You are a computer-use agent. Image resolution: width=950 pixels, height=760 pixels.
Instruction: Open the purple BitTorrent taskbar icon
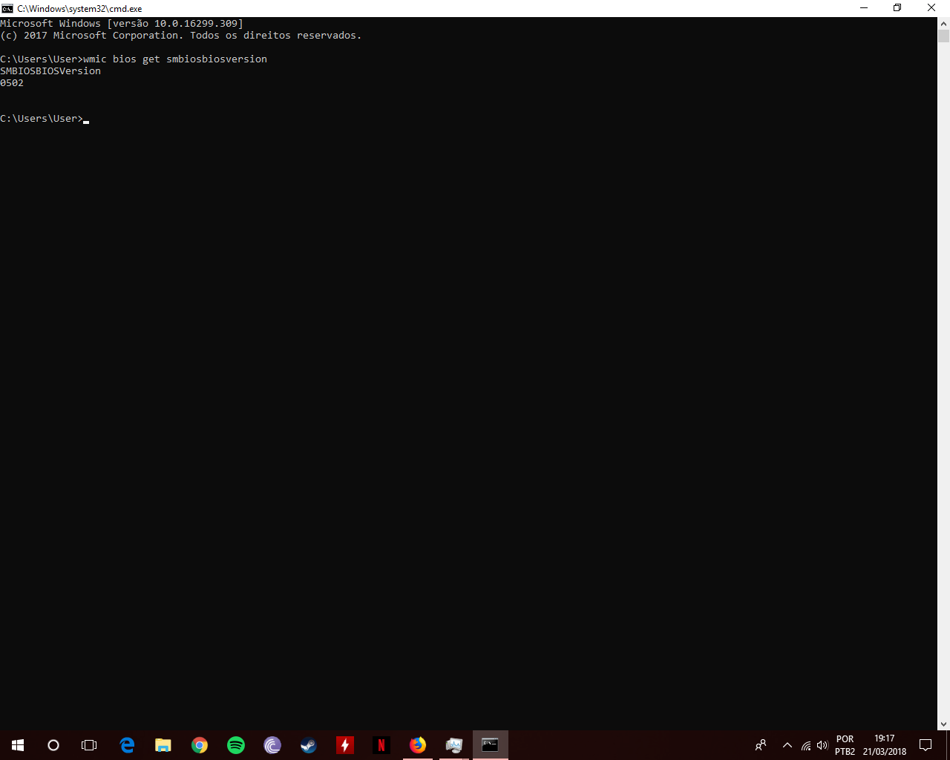coord(272,745)
